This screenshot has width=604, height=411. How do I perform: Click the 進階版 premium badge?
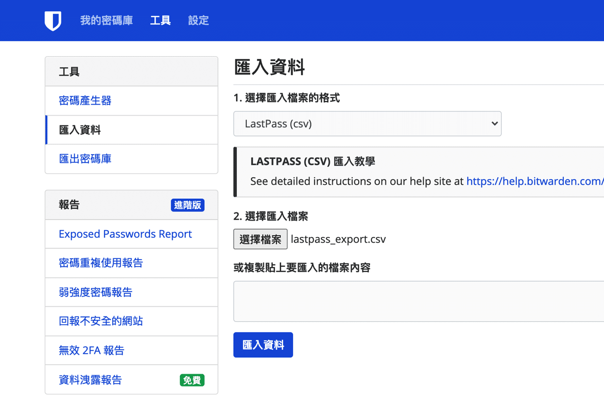187,205
